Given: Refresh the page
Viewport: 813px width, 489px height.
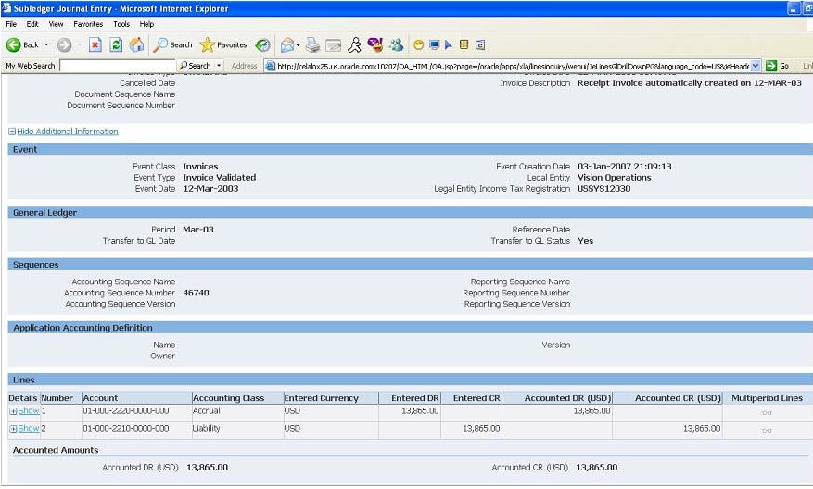Looking at the screenshot, I should tap(116, 45).
